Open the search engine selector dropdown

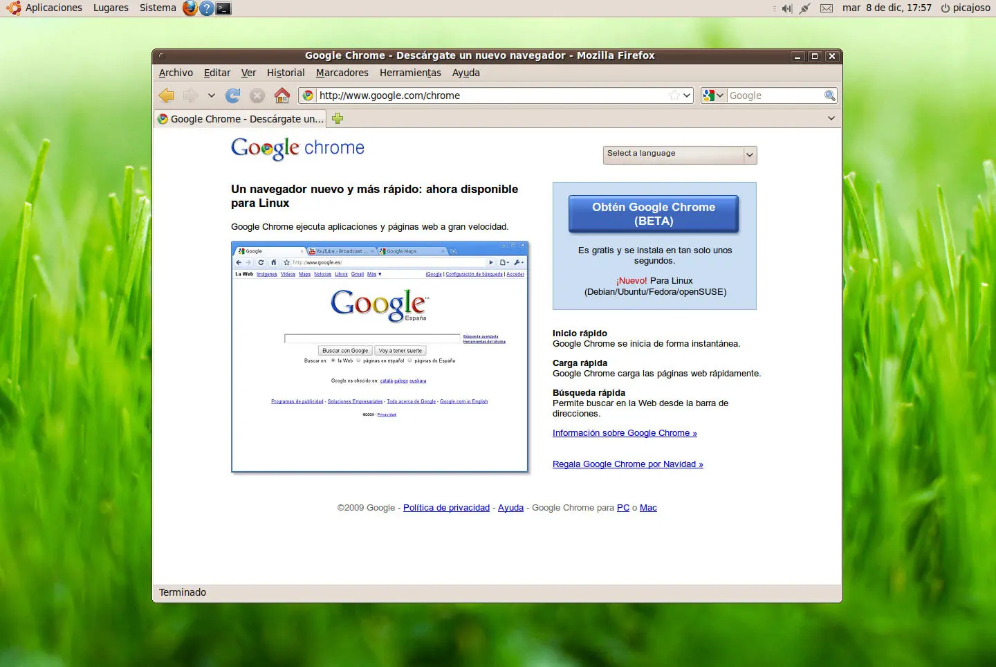(x=713, y=95)
